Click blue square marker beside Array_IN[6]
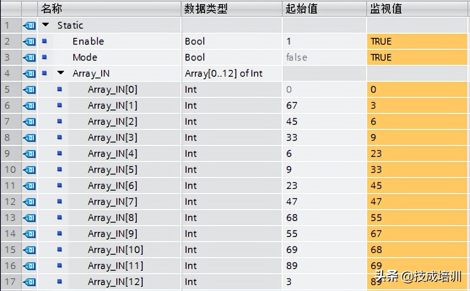This screenshot has width=470, height=291. click(59, 185)
